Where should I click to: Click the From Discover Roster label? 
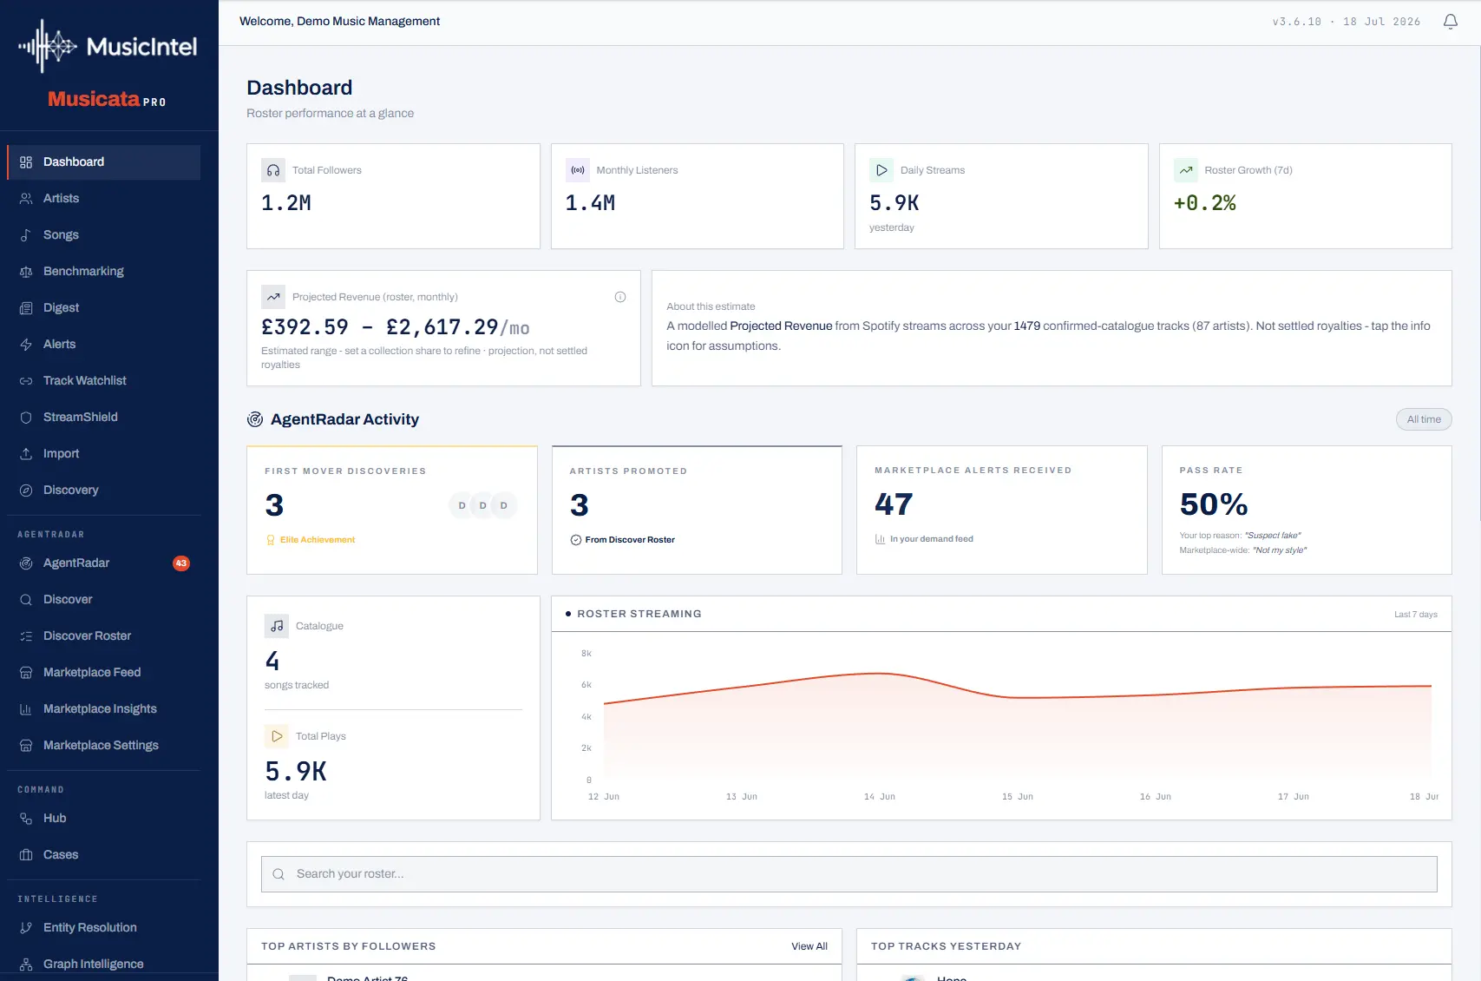click(630, 540)
